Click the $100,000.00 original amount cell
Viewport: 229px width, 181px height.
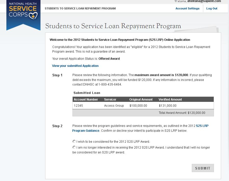point(138,106)
